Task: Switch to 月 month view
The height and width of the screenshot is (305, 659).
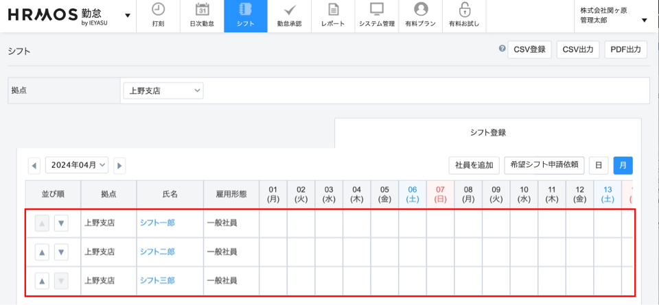Action: pyautogui.click(x=623, y=165)
